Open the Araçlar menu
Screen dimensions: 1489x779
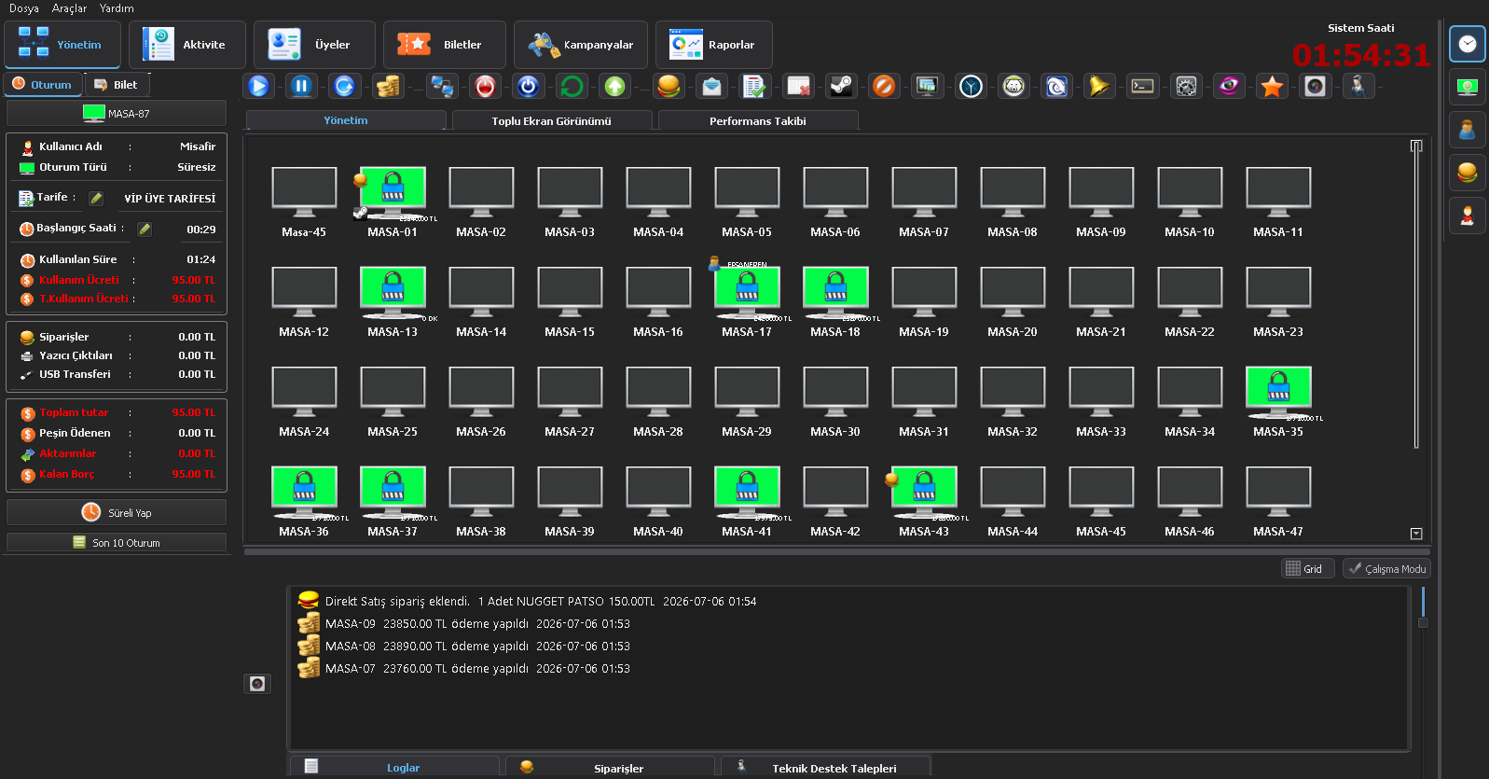coord(69,8)
